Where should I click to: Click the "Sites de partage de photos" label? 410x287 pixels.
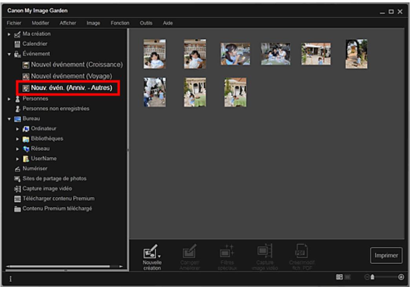55,179
